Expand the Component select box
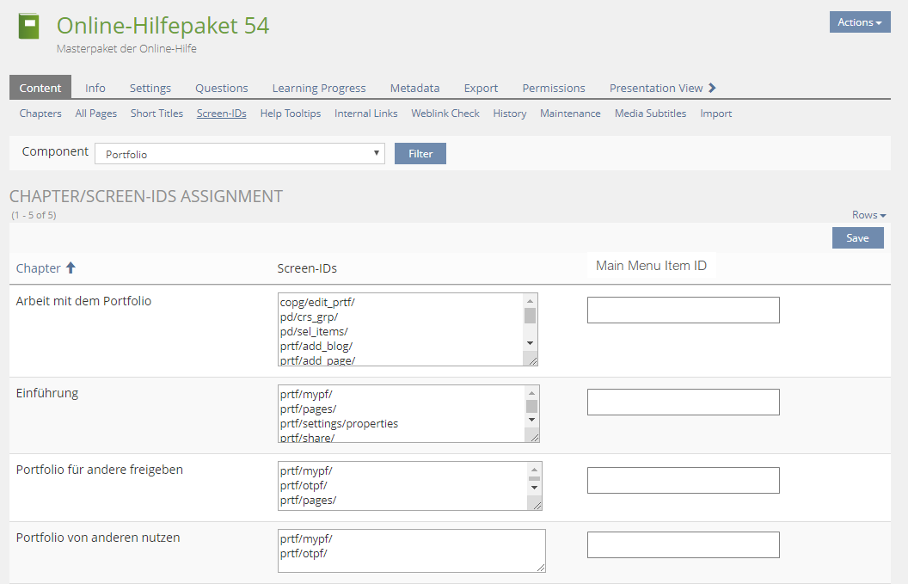This screenshot has height=584, width=908. (x=239, y=154)
